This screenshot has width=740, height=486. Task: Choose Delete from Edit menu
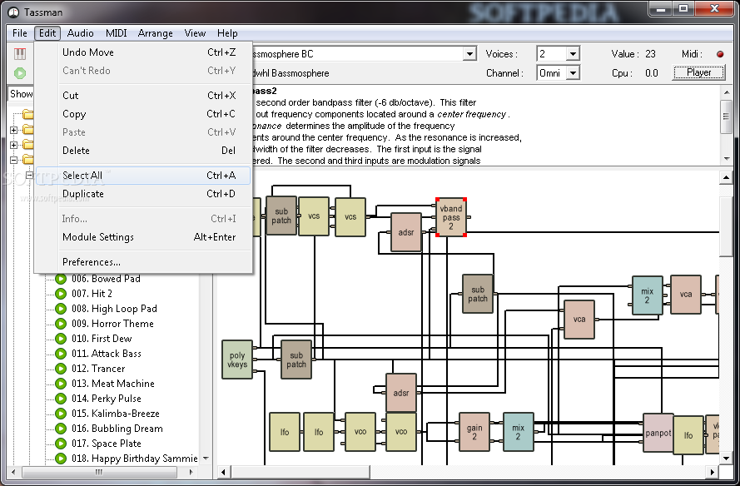click(142, 151)
